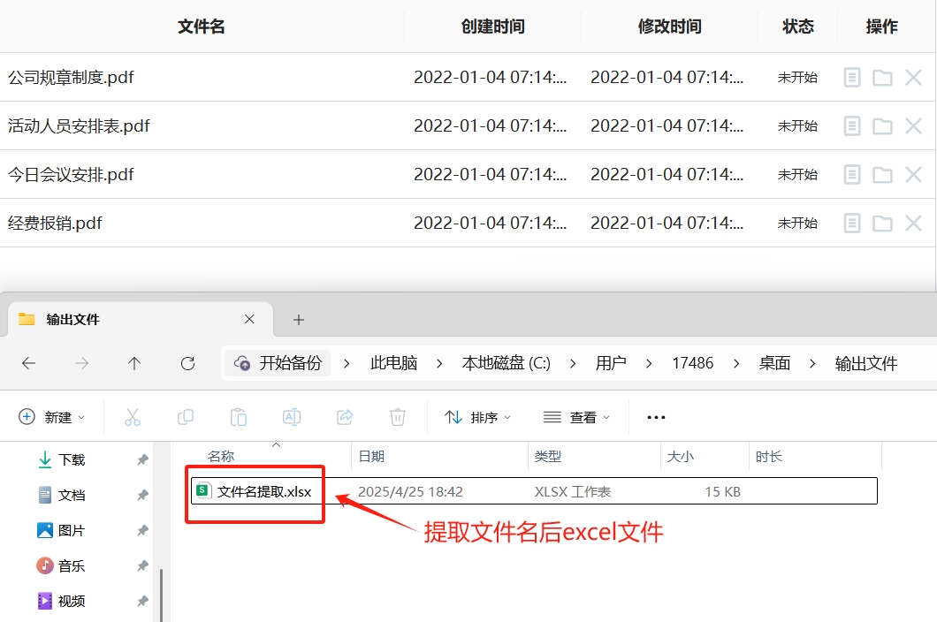Click the 文件名 table header
Image resolution: width=937 pixels, height=622 pixels.
[202, 27]
